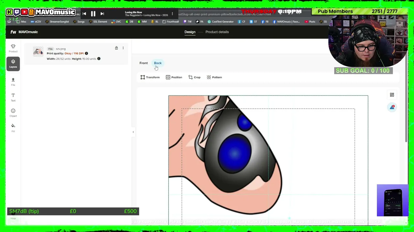Open the Product panel in sidebar

coord(13,48)
